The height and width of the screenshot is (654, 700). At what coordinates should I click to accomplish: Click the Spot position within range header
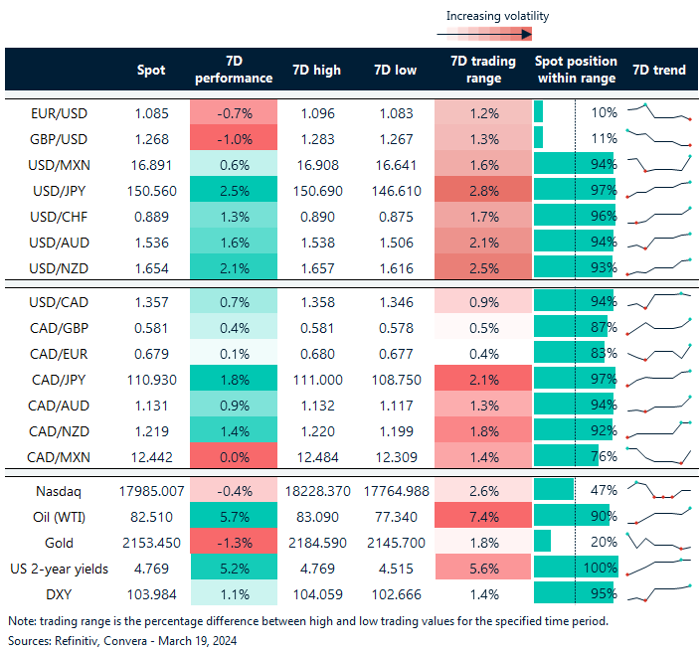tap(576, 70)
